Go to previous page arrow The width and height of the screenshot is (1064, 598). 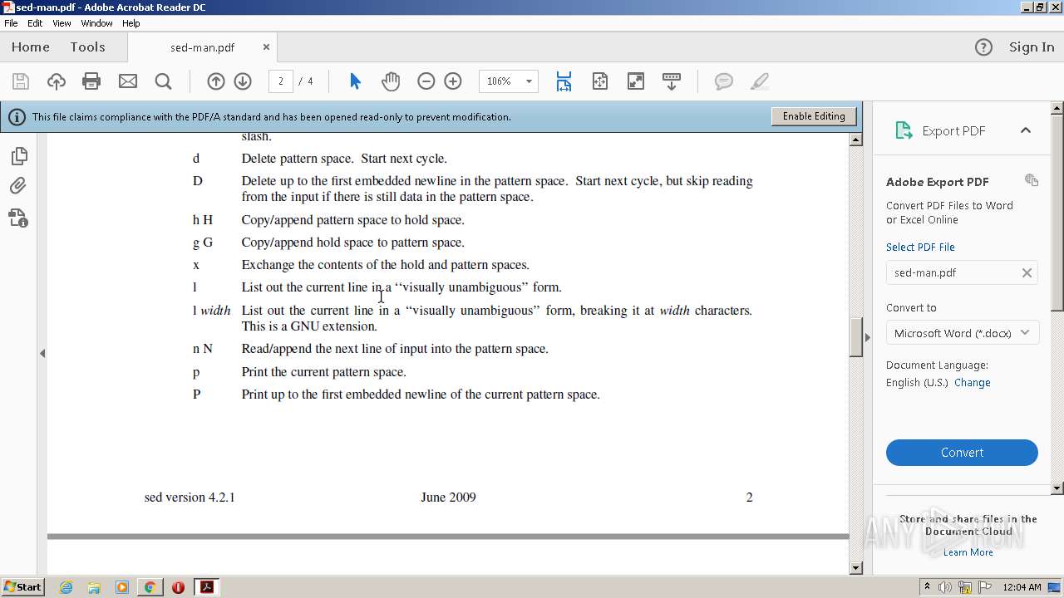[x=216, y=81]
